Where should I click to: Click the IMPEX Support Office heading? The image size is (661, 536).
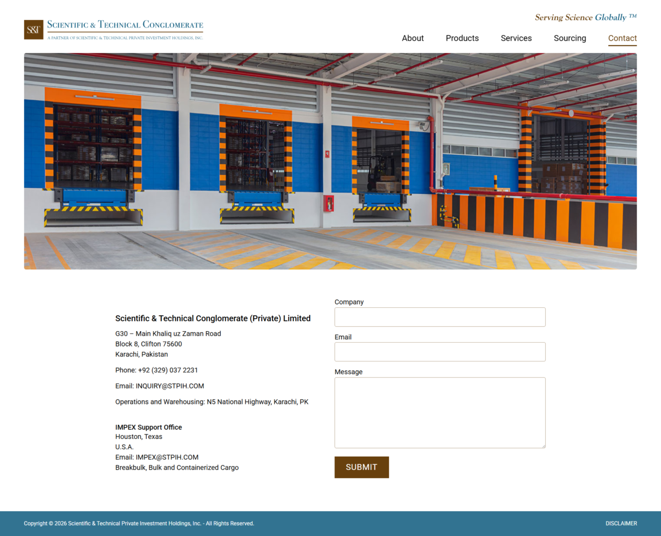149,427
